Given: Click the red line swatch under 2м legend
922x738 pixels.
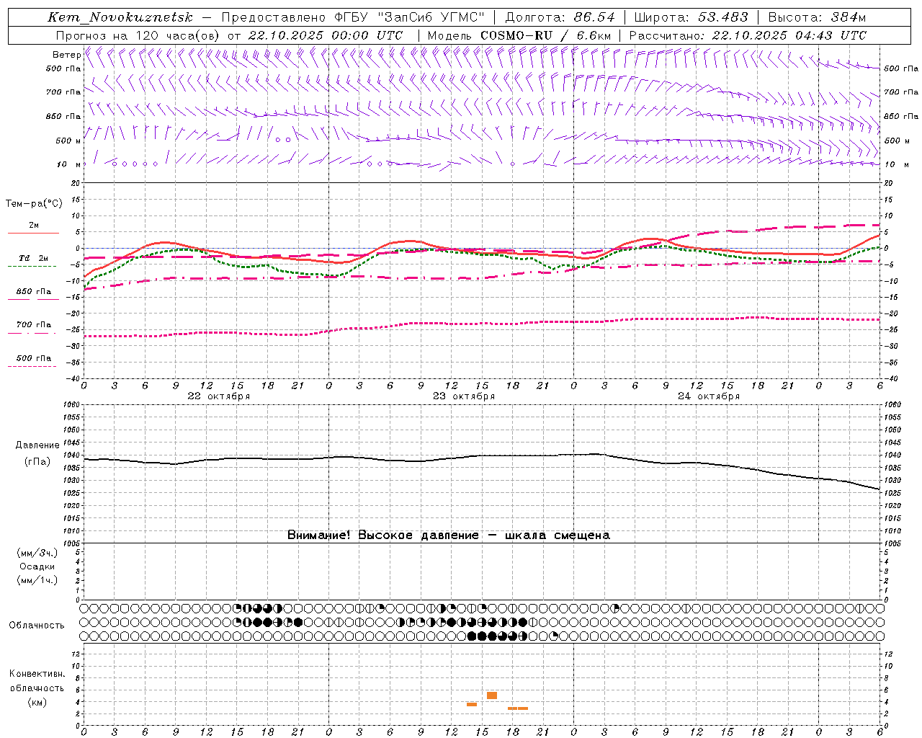Looking at the screenshot, I should pos(33,233).
